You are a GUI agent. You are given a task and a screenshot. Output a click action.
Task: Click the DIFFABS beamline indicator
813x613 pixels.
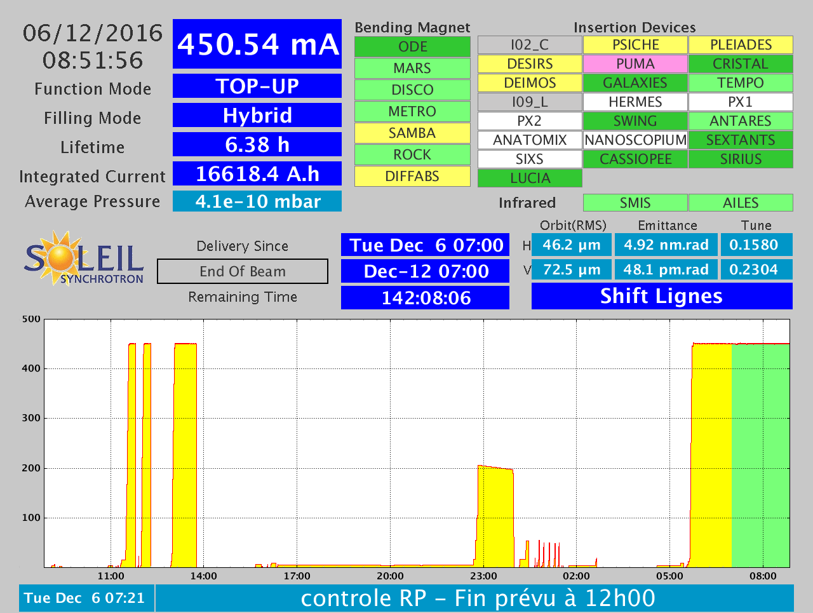(x=412, y=177)
